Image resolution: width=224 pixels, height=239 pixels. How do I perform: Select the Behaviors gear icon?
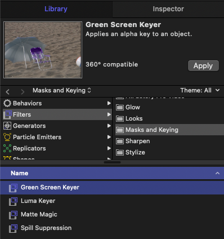[x=7, y=103]
